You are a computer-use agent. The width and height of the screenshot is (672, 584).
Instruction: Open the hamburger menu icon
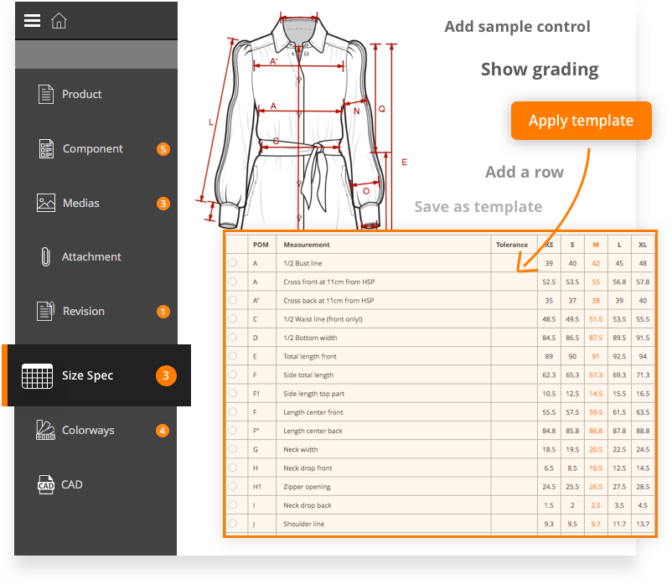click(32, 20)
